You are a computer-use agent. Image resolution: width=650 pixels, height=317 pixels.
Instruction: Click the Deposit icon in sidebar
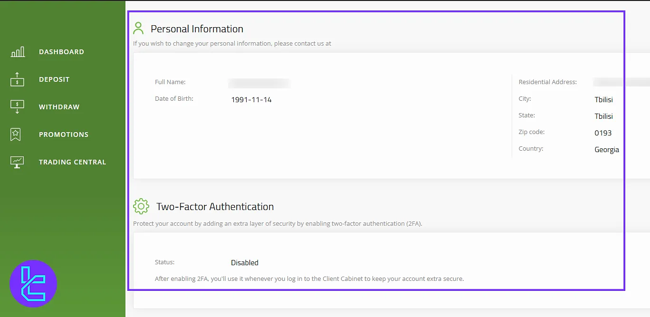pyautogui.click(x=17, y=79)
